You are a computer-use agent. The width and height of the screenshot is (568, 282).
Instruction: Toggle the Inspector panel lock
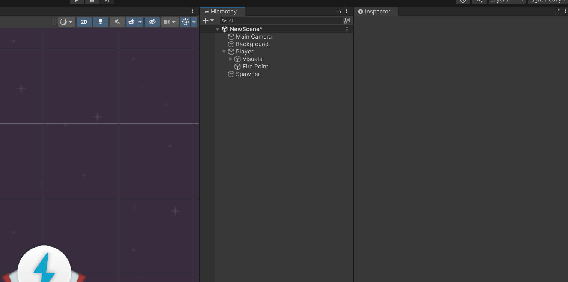click(x=557, y=11)
